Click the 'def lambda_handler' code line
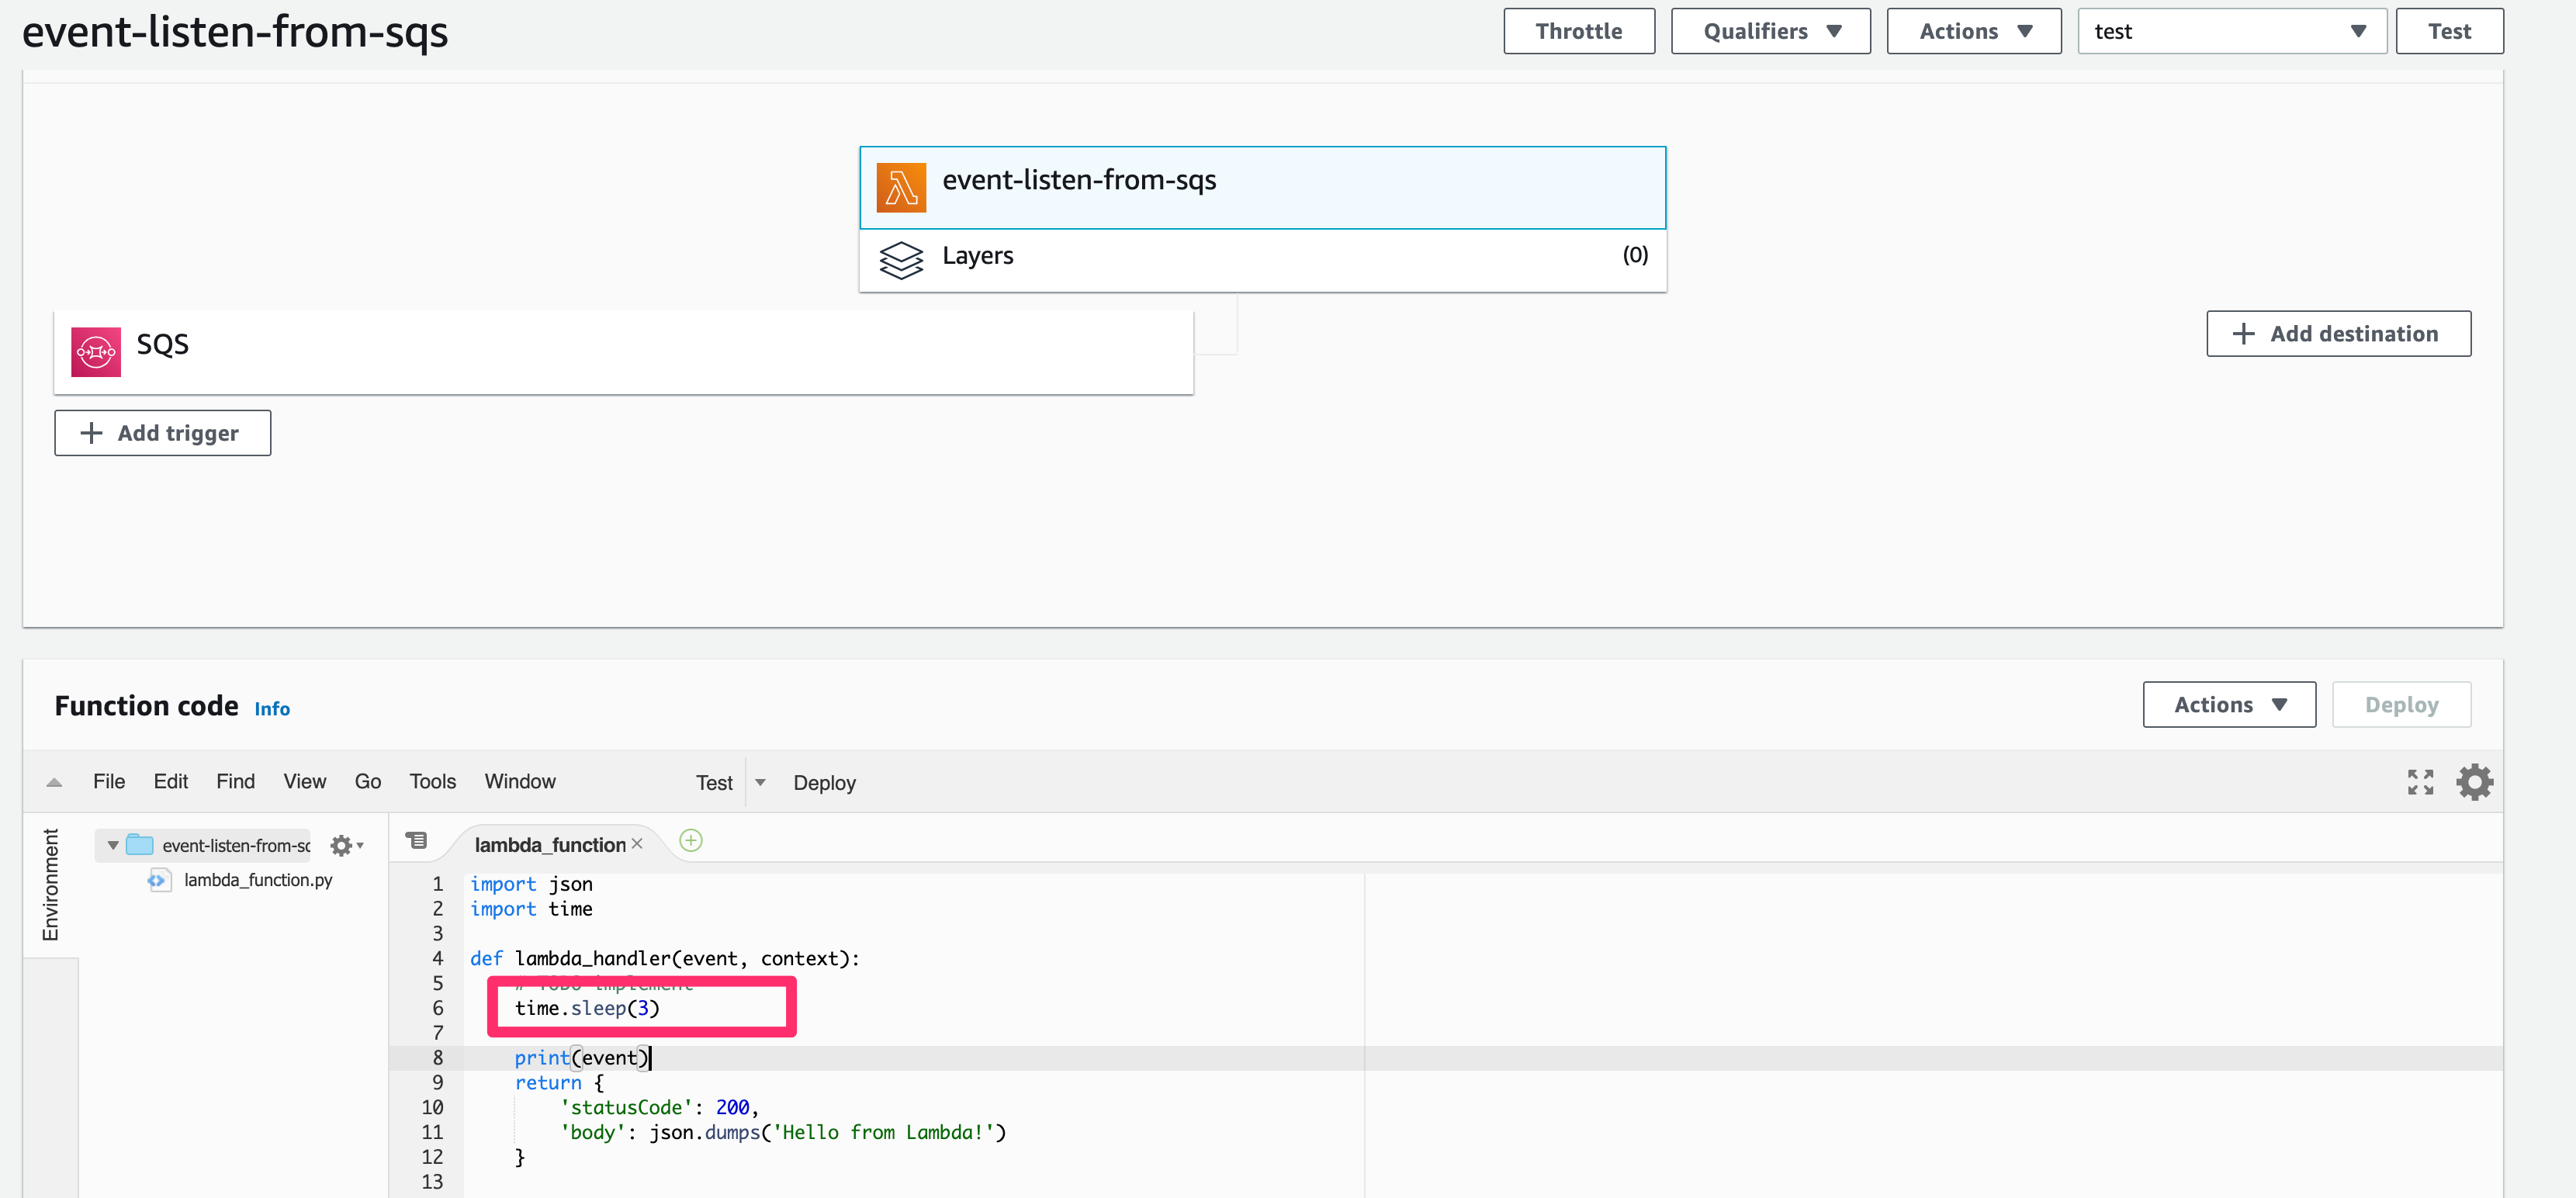The height and width of the screenshot is (1198, 2576). (665, 958)
